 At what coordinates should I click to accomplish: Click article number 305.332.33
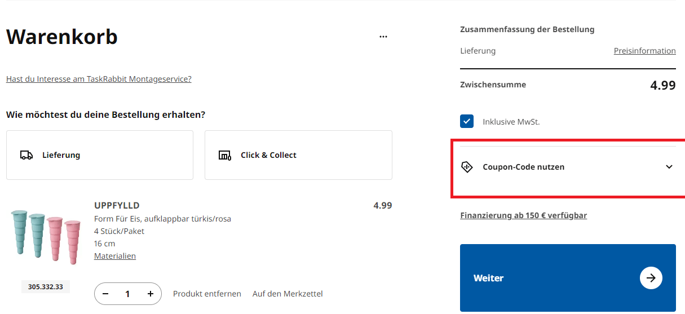point(46,287)
